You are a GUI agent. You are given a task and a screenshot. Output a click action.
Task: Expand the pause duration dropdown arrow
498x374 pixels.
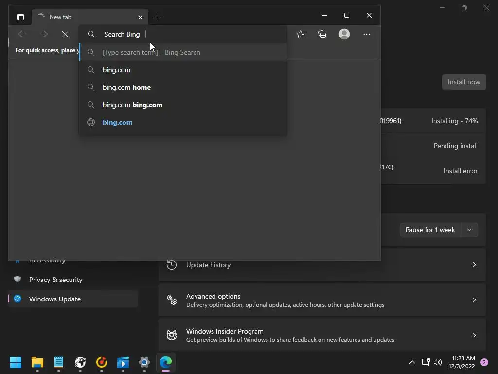tap(469, 230)
